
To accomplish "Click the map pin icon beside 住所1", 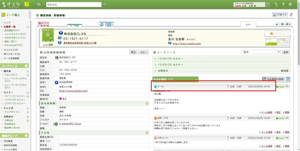I will [56, 82].
